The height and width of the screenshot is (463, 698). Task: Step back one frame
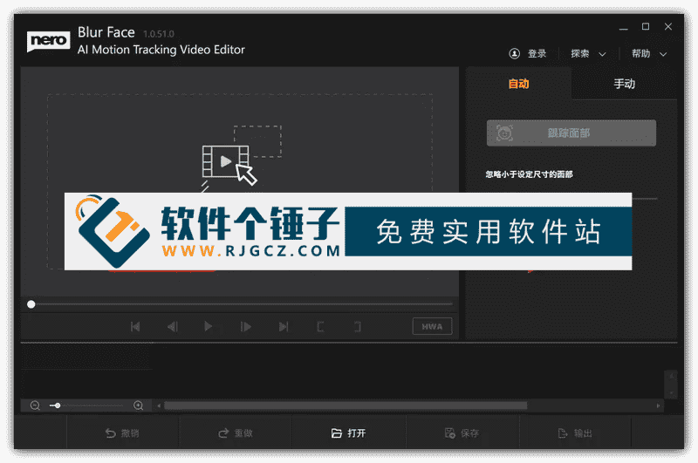click(173, 327)
